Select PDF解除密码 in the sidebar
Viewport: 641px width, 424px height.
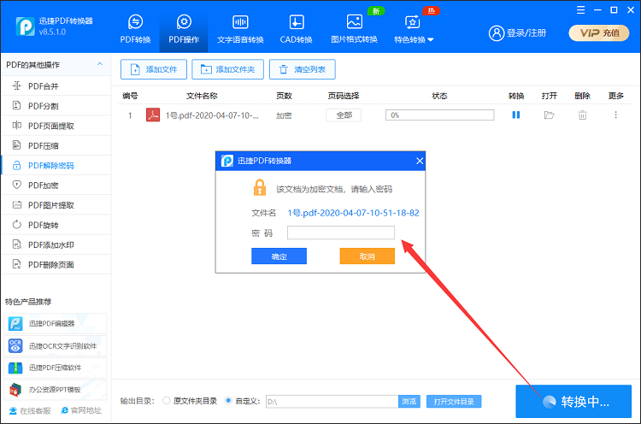pos(56,166)
